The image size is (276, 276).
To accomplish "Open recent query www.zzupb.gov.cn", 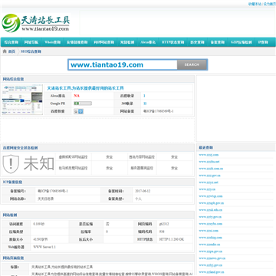I will 212,203.
